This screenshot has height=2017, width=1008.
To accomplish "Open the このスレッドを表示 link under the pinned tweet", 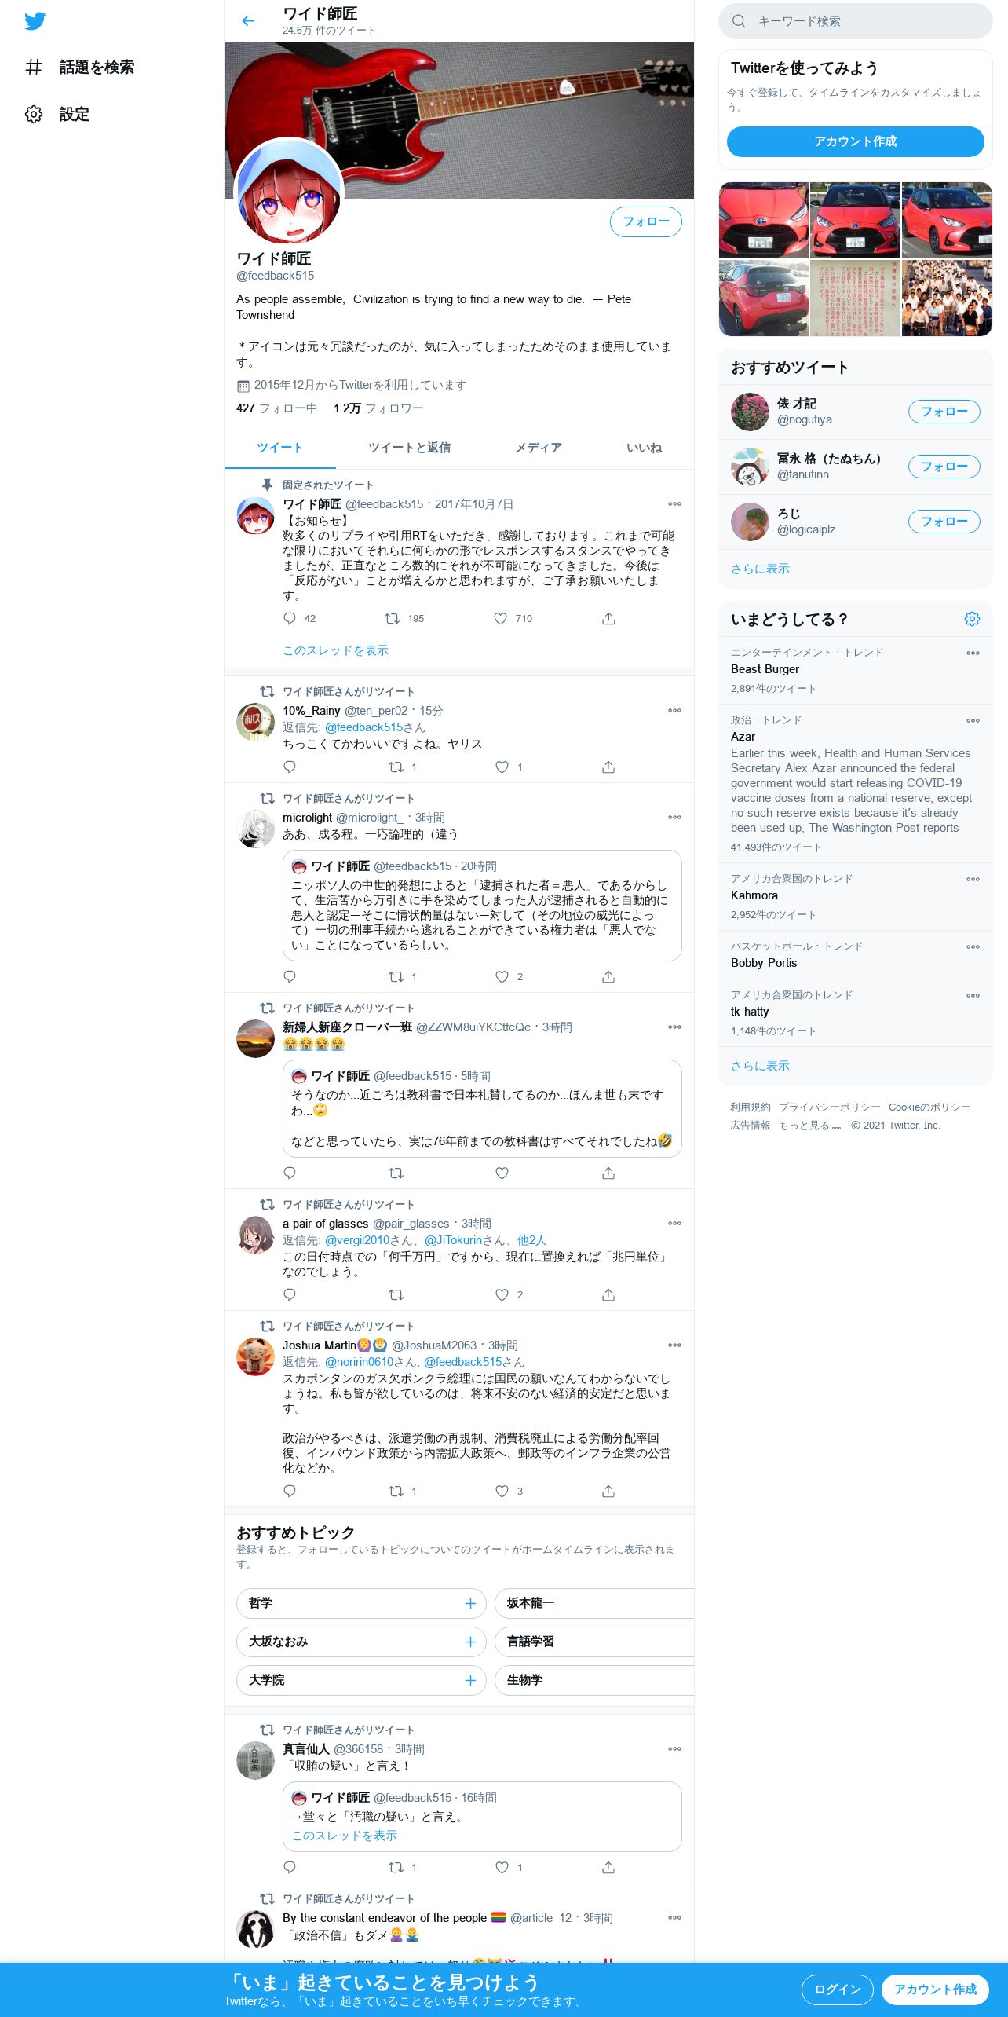I will tap(335, 650).
